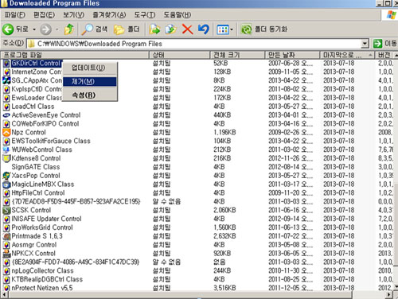Select SignGATE Class row

197,167
